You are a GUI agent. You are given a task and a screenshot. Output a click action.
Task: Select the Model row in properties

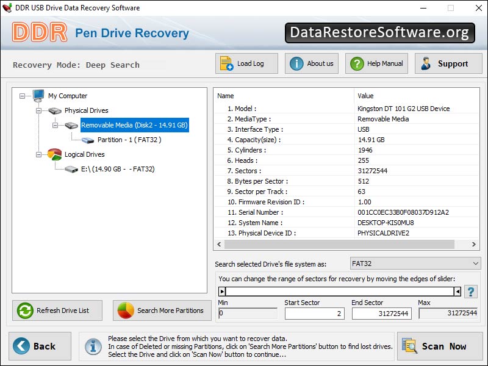(346, 109)
